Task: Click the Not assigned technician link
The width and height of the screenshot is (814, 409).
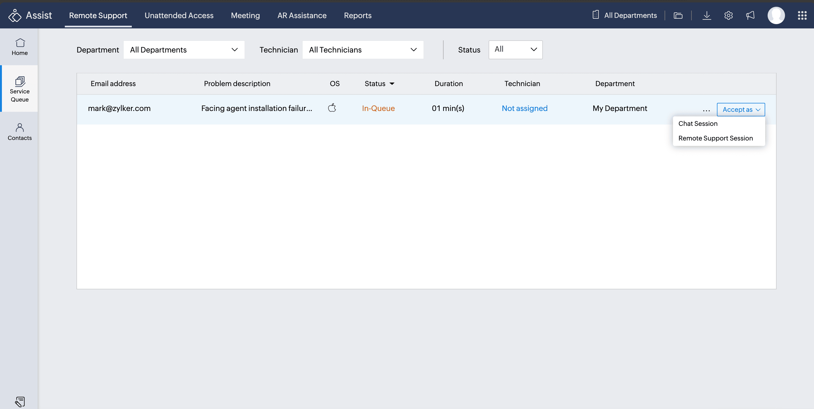Action: click(524, 108)
